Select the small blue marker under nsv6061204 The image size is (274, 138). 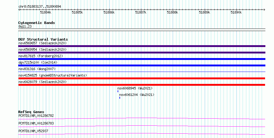coord(120,98)
